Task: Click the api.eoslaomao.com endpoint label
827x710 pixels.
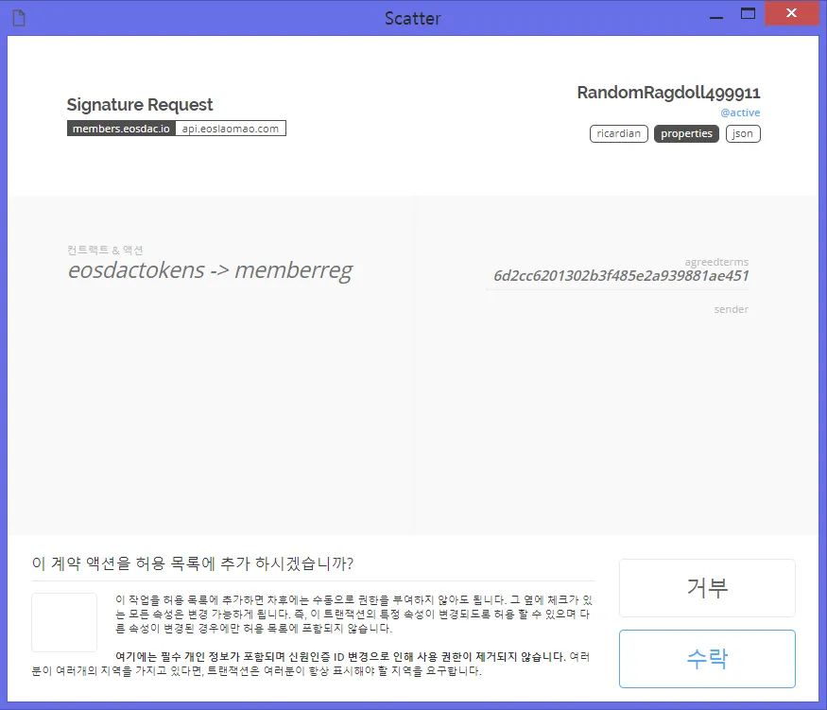Action: tap(231, 129)
